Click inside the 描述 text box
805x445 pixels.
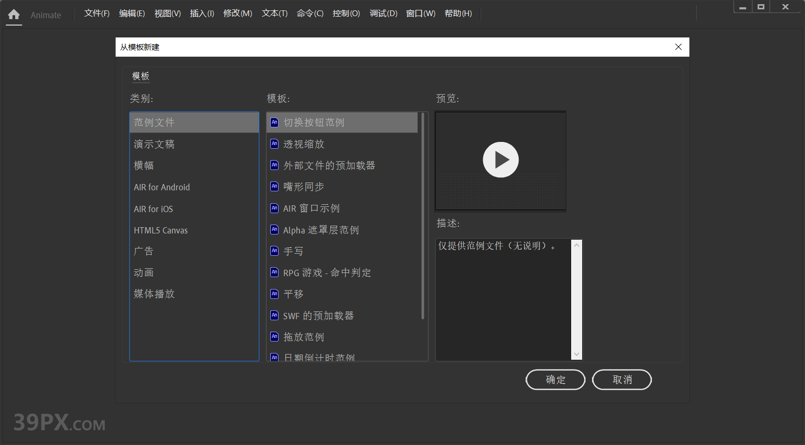click(504, 299)
